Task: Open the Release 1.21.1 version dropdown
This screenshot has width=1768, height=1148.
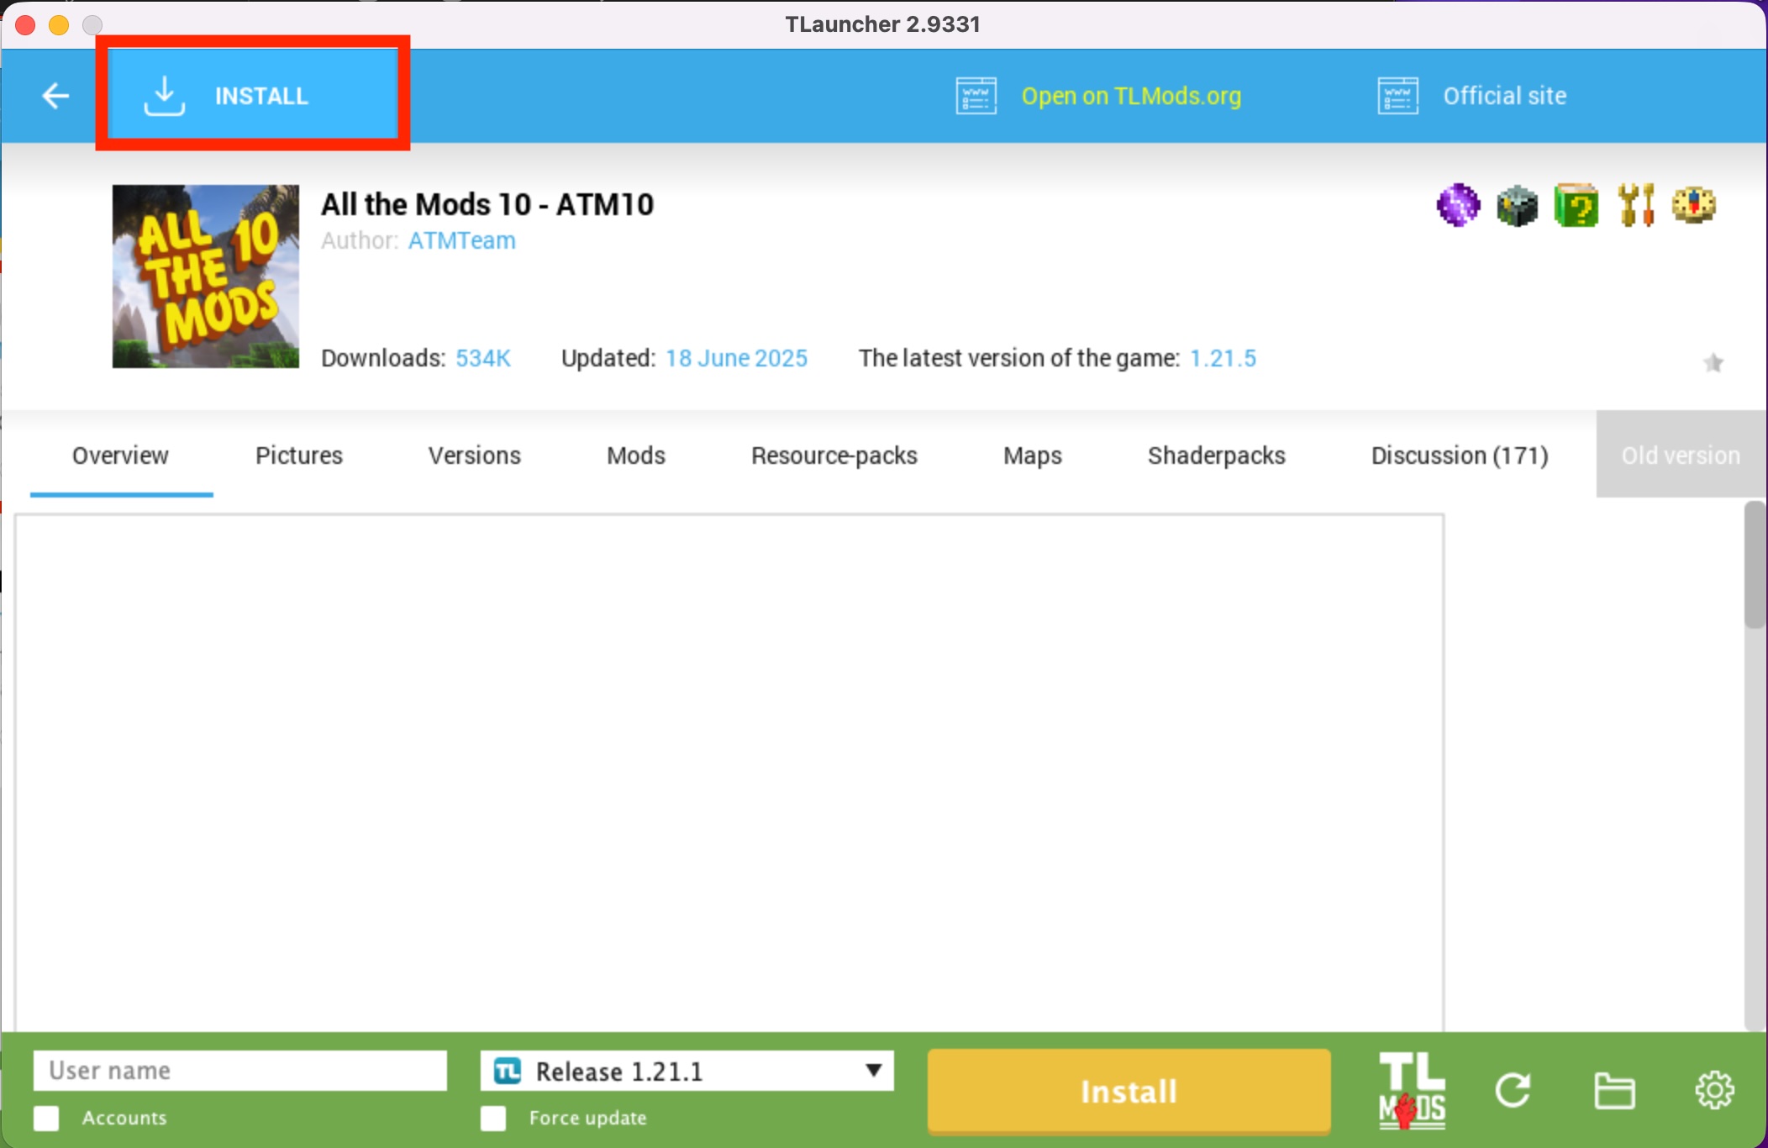Action: pos(687,1071)
